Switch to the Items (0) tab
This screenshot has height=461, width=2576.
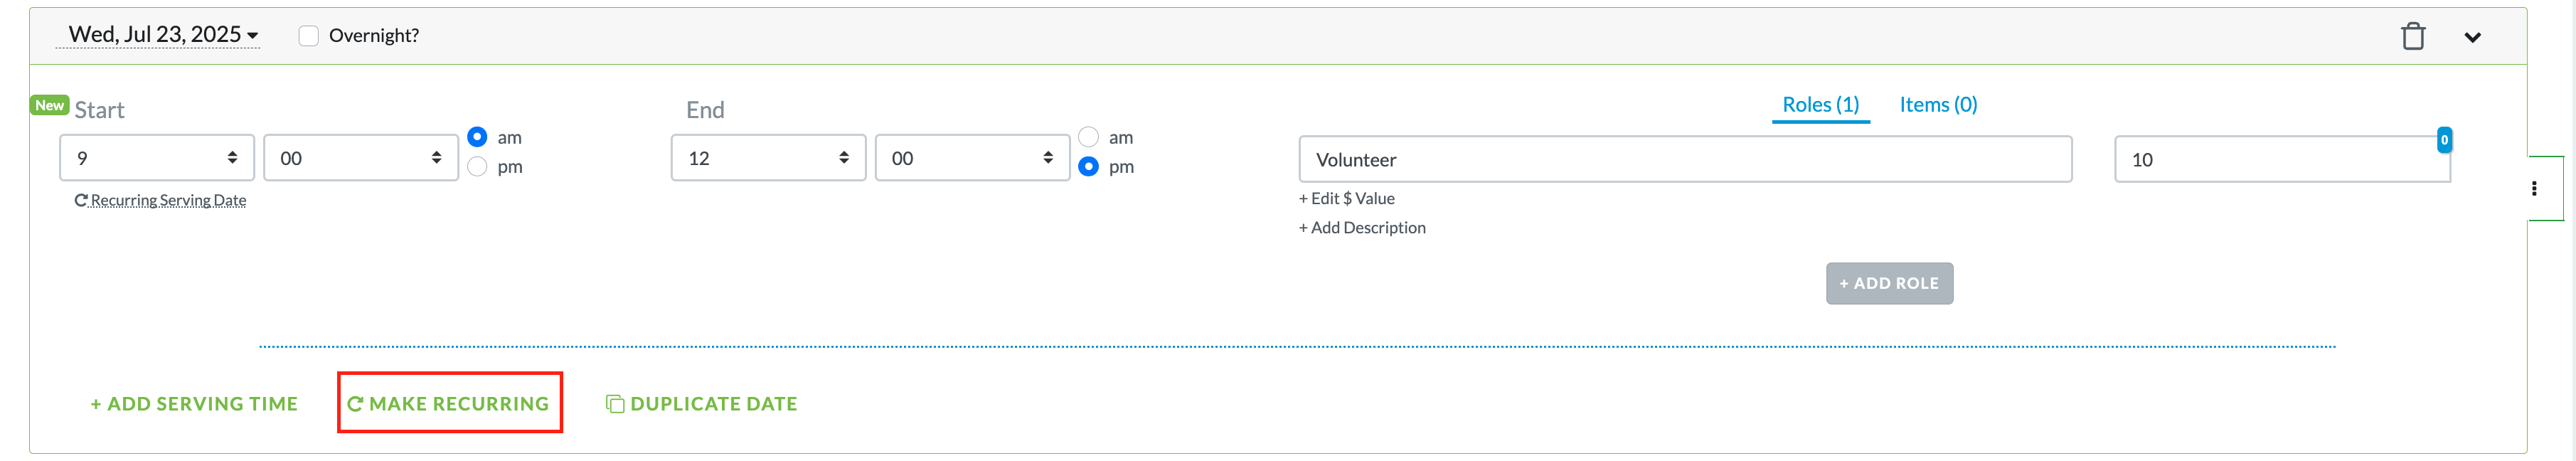point(1937,105)
